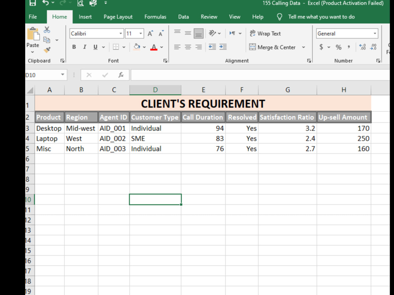This screenshot has height=295, width=394.
Task: Center text horizontally
Action: coord(188,47)
